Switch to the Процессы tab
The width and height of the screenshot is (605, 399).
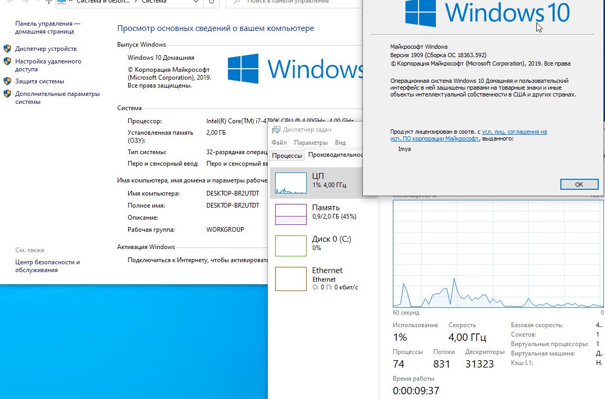pyautogui.click(x=287, y=156)
